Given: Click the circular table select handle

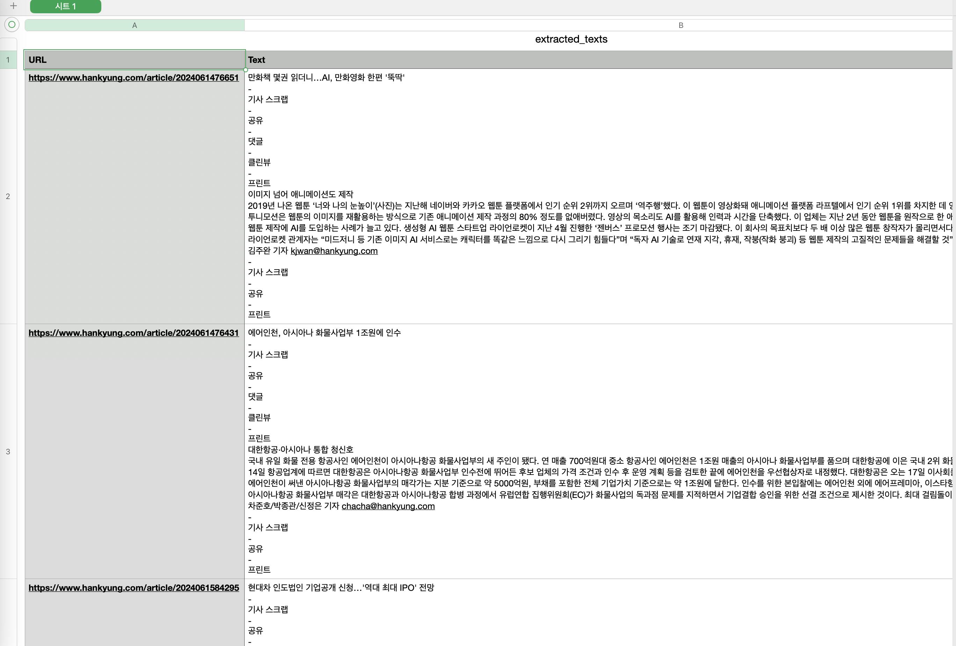Looking at the screenshot, I should 12,25.
